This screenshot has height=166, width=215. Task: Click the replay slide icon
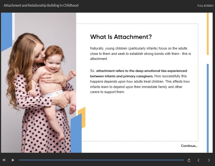pyautogui.click(x=189, y=160)
